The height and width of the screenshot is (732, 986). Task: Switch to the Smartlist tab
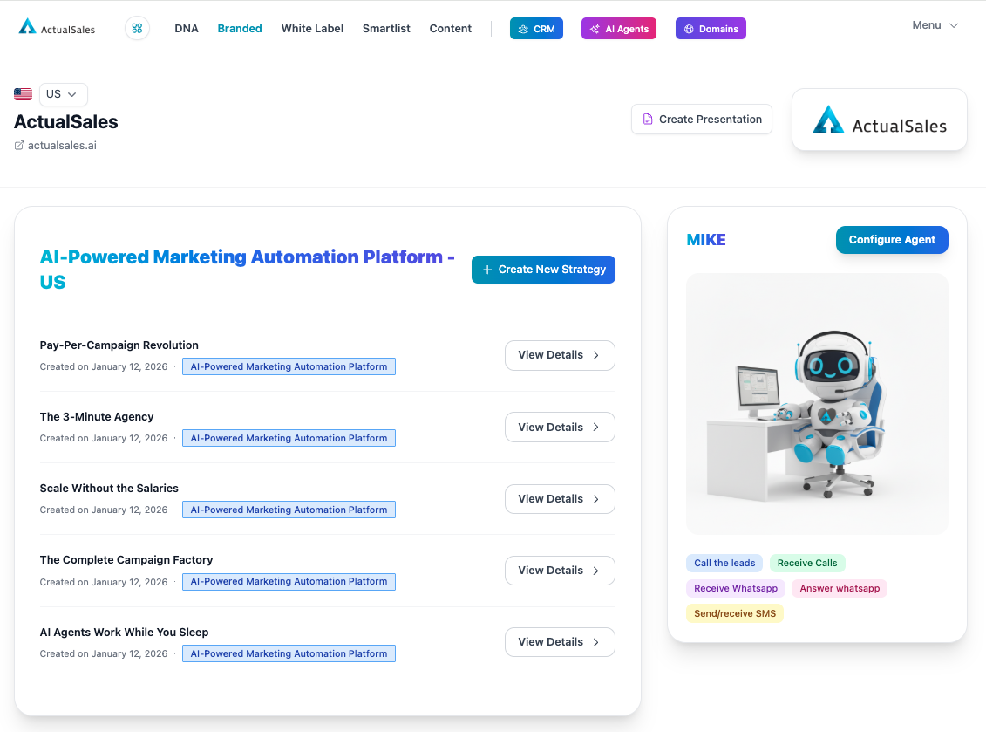coord(386,29)
